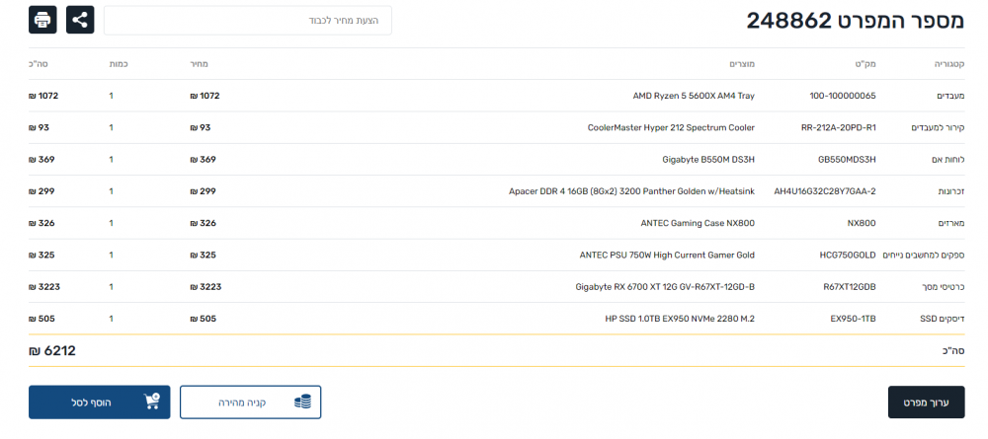Click the coins icon in קניה מהירה

click(x=303, y=402)
